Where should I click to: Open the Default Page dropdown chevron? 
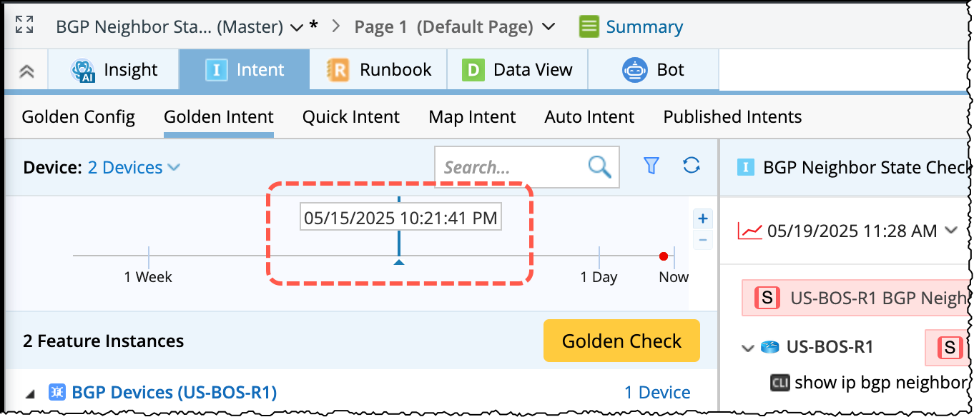549,27
